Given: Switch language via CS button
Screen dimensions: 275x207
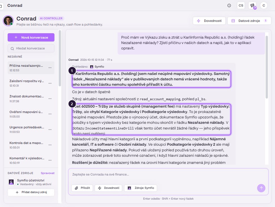Looking at the screenshot, I should coord(241,5).
